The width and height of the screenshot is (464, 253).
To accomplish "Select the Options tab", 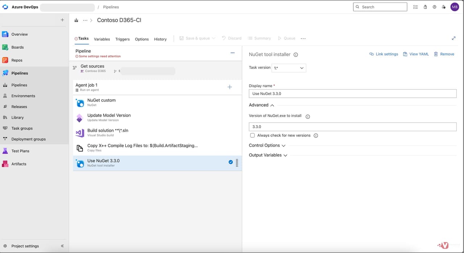I will pos(142,39).
